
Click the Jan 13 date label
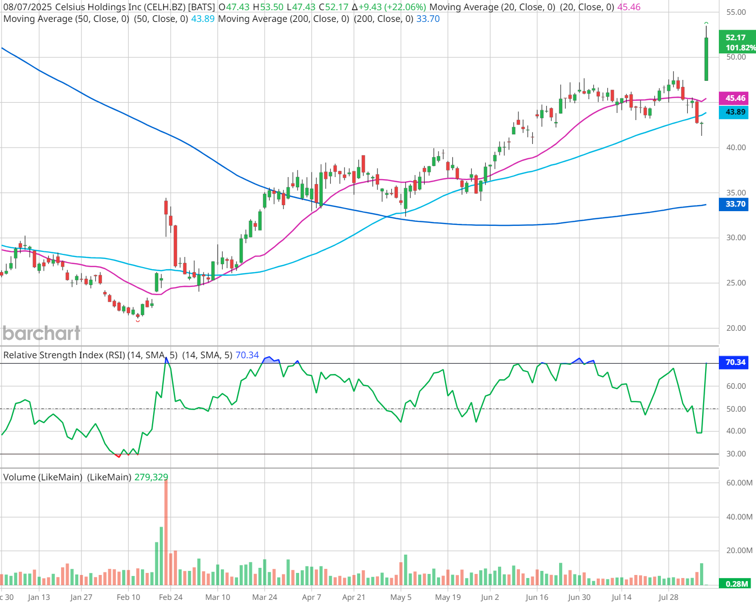click(x=39, y=597)
